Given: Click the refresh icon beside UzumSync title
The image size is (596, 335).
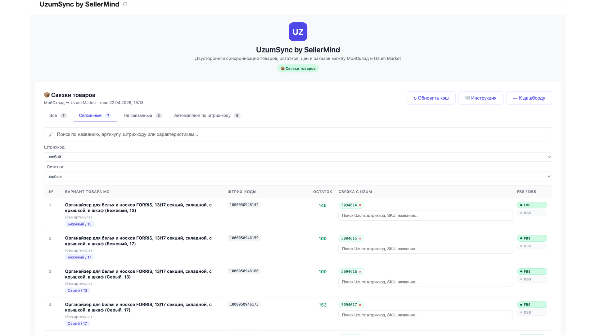Looking at the screenshot, I should [x=125, y=4].
